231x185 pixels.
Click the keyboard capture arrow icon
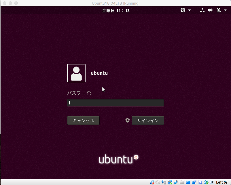(x=212, y=182)
